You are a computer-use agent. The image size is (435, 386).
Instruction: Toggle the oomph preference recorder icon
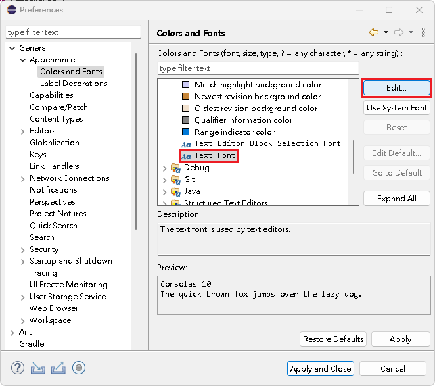[79, 368]
